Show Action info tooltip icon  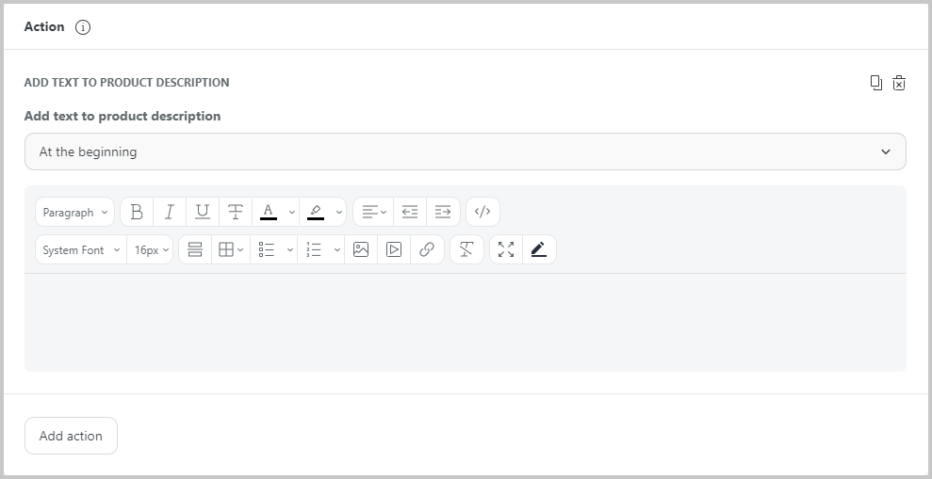pyautogui.click(x=83, y=27)
